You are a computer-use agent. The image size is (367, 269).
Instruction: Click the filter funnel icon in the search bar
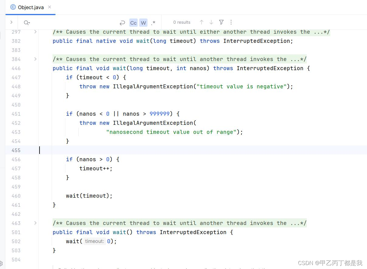click(221, 22)
